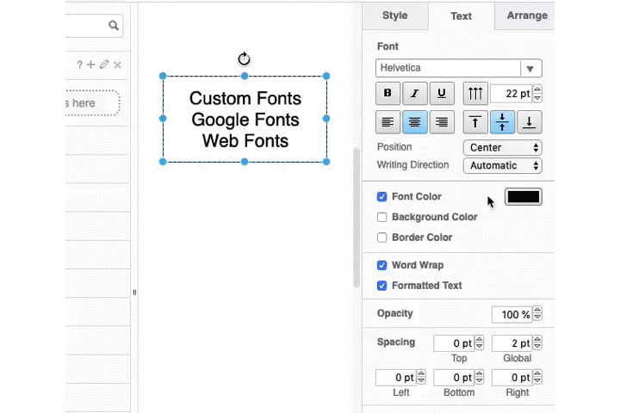The image size is (620, 413).
Task: Select the Custom Fonts text shape
Action: pyautogui.click(x=245, y=119)
